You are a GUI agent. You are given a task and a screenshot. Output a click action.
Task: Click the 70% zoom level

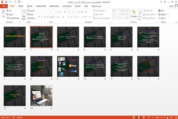tap(171, 118)
